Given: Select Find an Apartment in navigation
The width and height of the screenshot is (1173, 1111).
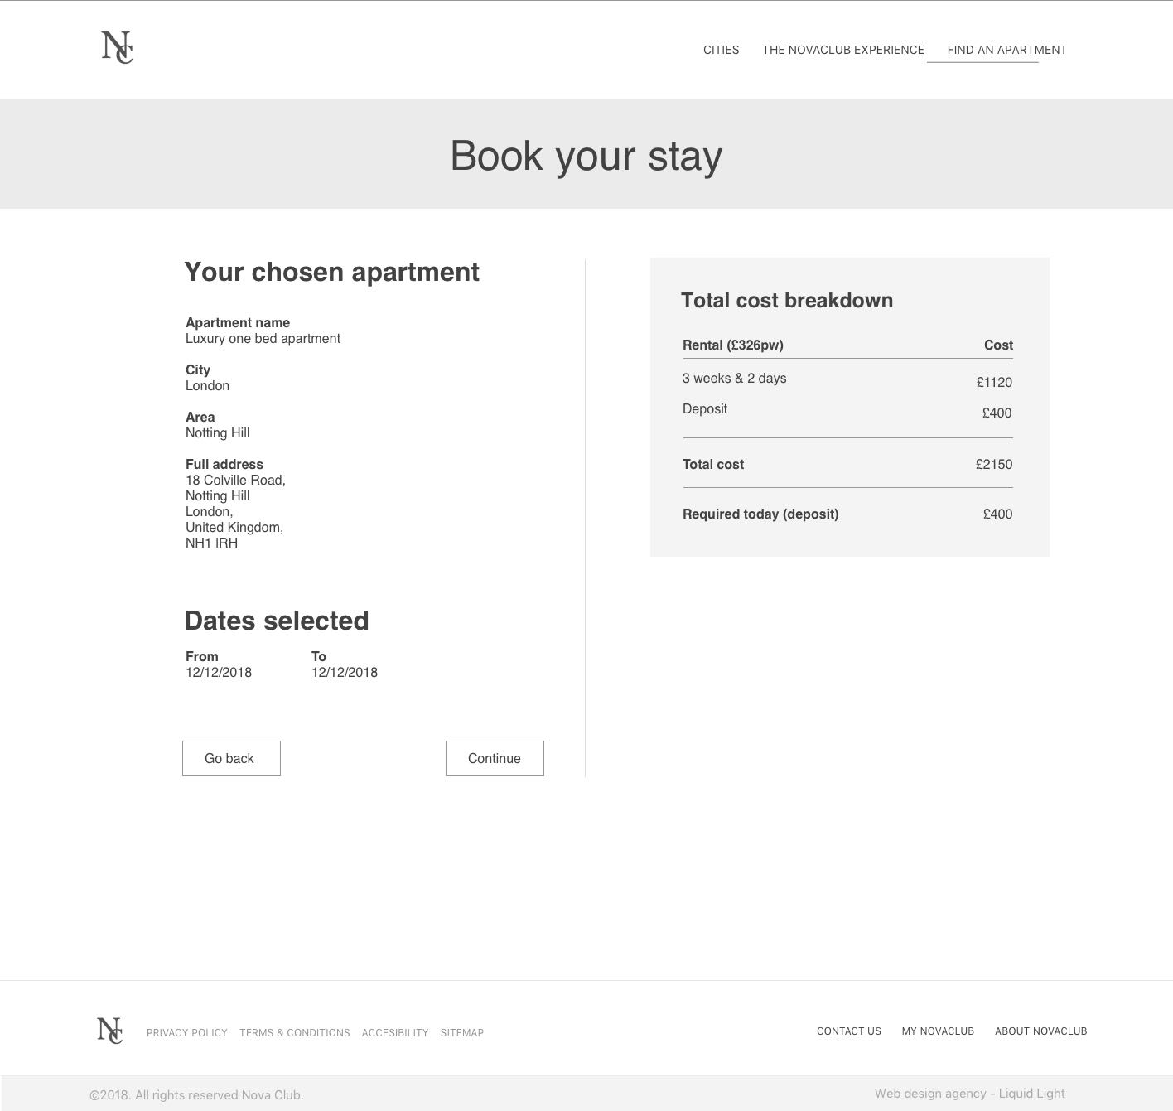Looking at the screenshot, I should [x=1006, y=50].
